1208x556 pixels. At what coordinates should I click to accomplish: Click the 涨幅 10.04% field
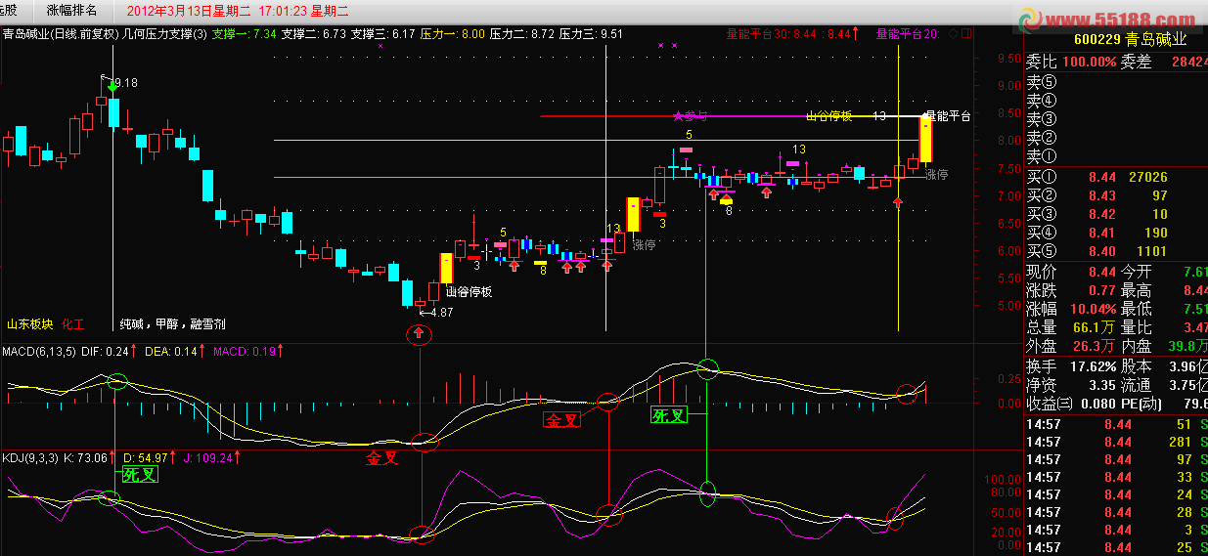pyautogui.click(x=1071, y=309)
